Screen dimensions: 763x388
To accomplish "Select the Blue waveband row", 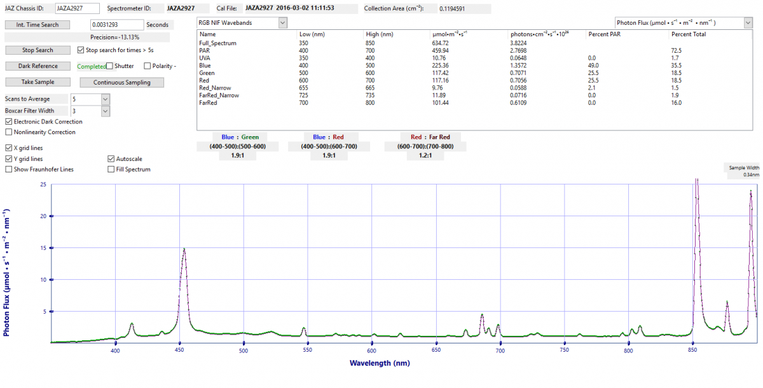I will pos(474,65).
